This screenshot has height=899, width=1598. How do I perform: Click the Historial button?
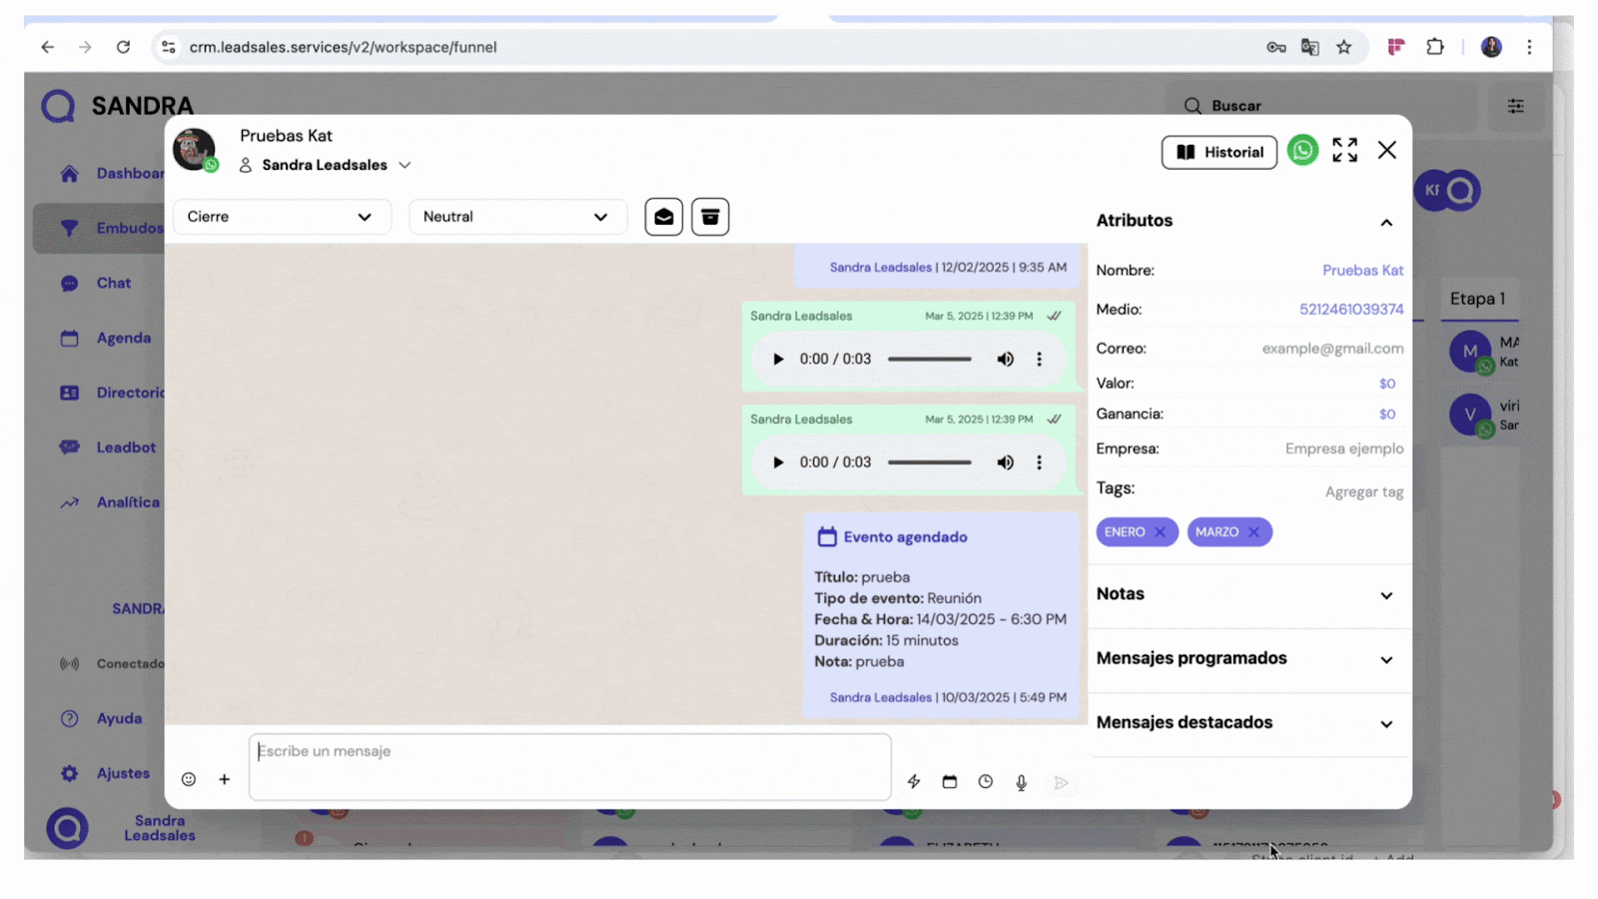pos(1218,153)
